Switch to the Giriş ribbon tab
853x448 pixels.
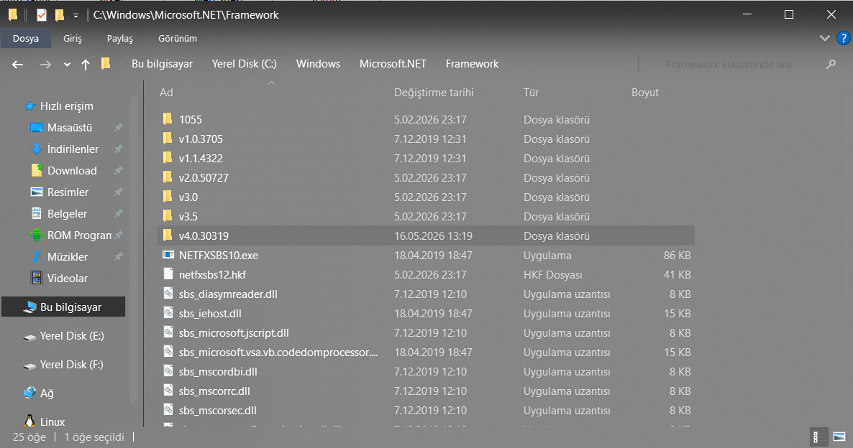pos(73,39)
